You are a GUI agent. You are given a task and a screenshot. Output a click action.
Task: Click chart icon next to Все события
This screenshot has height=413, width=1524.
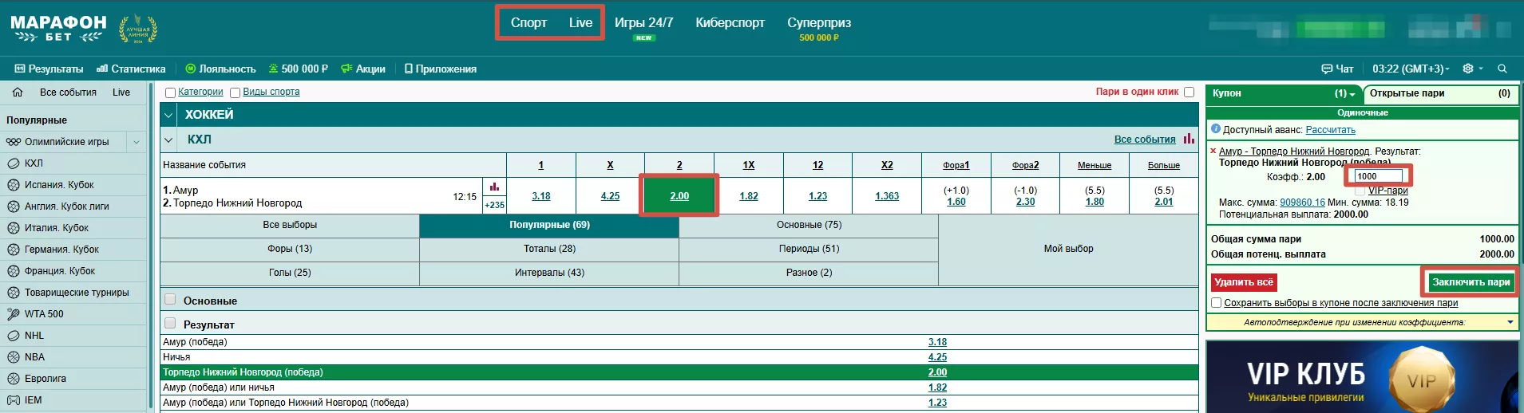[x=1189, y=139]
